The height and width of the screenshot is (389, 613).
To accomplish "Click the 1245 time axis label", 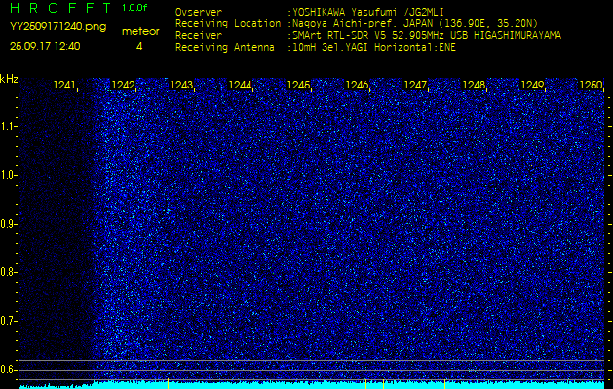I will pyautogui.click(x=298, y=85).
